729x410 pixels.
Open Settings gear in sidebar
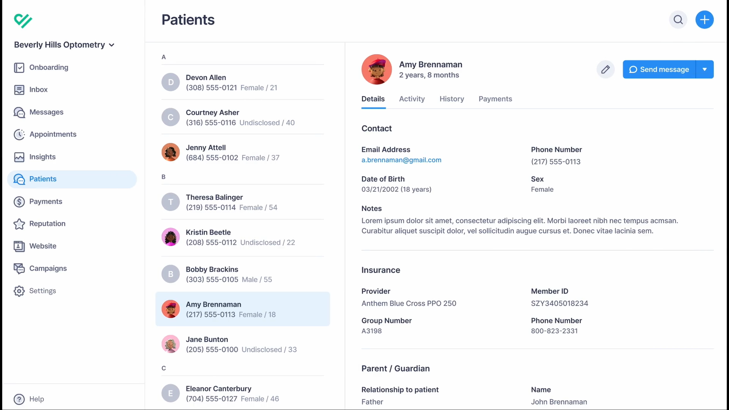[19, 291]
